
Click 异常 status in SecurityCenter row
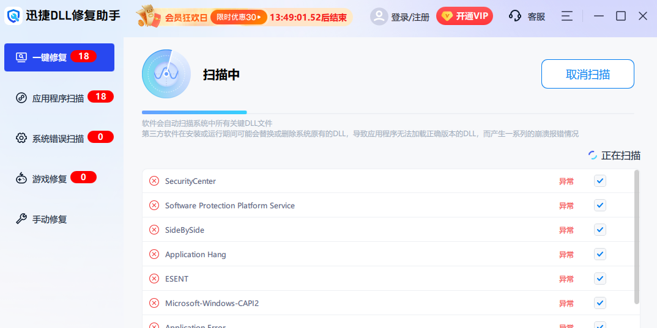point(566,181)
